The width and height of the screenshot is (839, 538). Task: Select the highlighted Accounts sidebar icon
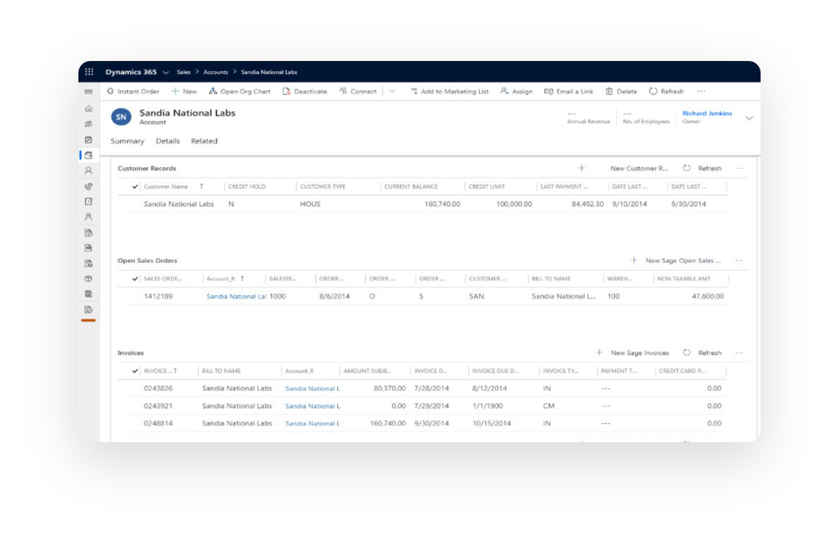(89, 155)
